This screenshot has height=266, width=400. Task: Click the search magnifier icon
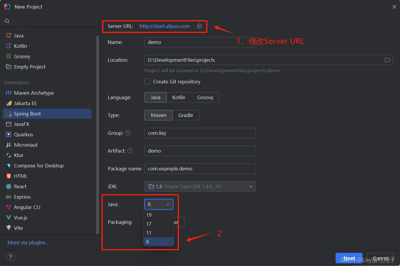pos(7,21)
